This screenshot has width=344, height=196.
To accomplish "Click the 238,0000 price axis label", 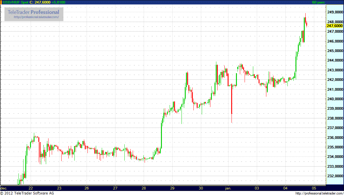I will (335, 118).
